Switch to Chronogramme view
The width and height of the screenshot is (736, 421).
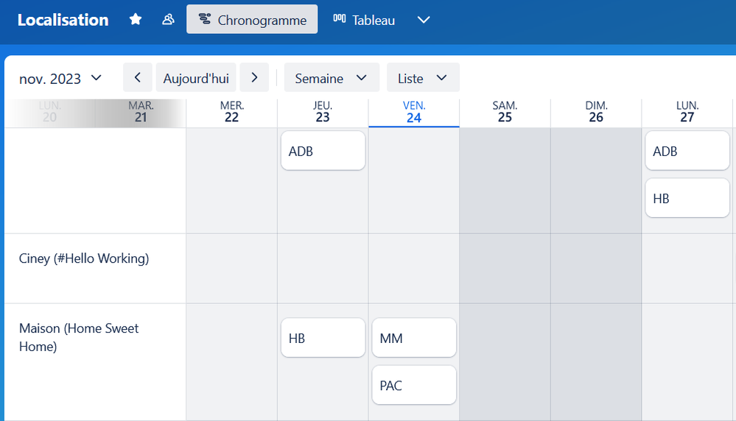[252, 19]
